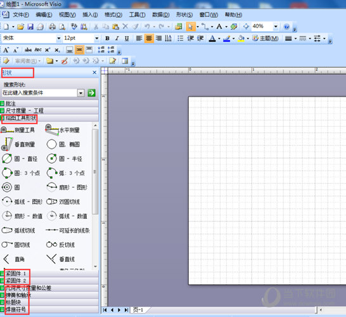The image size is (346, 317).
Task: Click the 主题(M) button
Action: [266, 39]
